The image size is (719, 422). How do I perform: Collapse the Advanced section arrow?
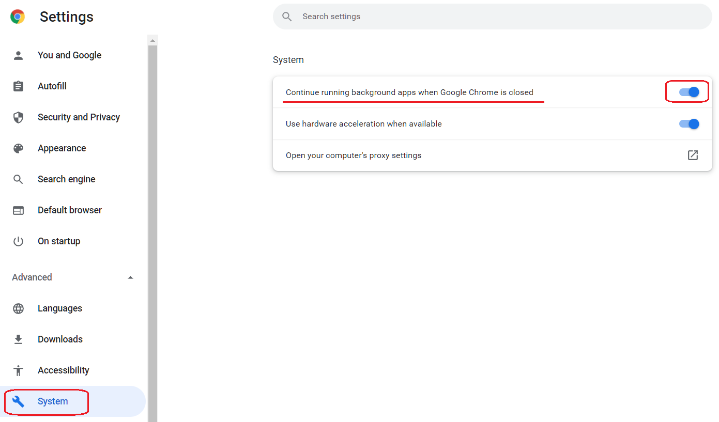click(130, 277)
